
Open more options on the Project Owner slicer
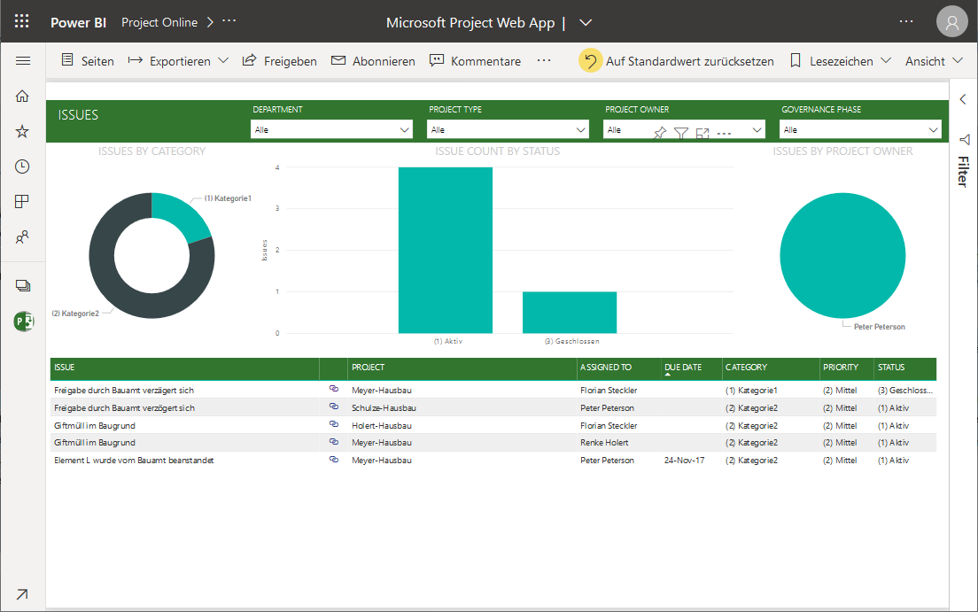(x=724, y=134)
